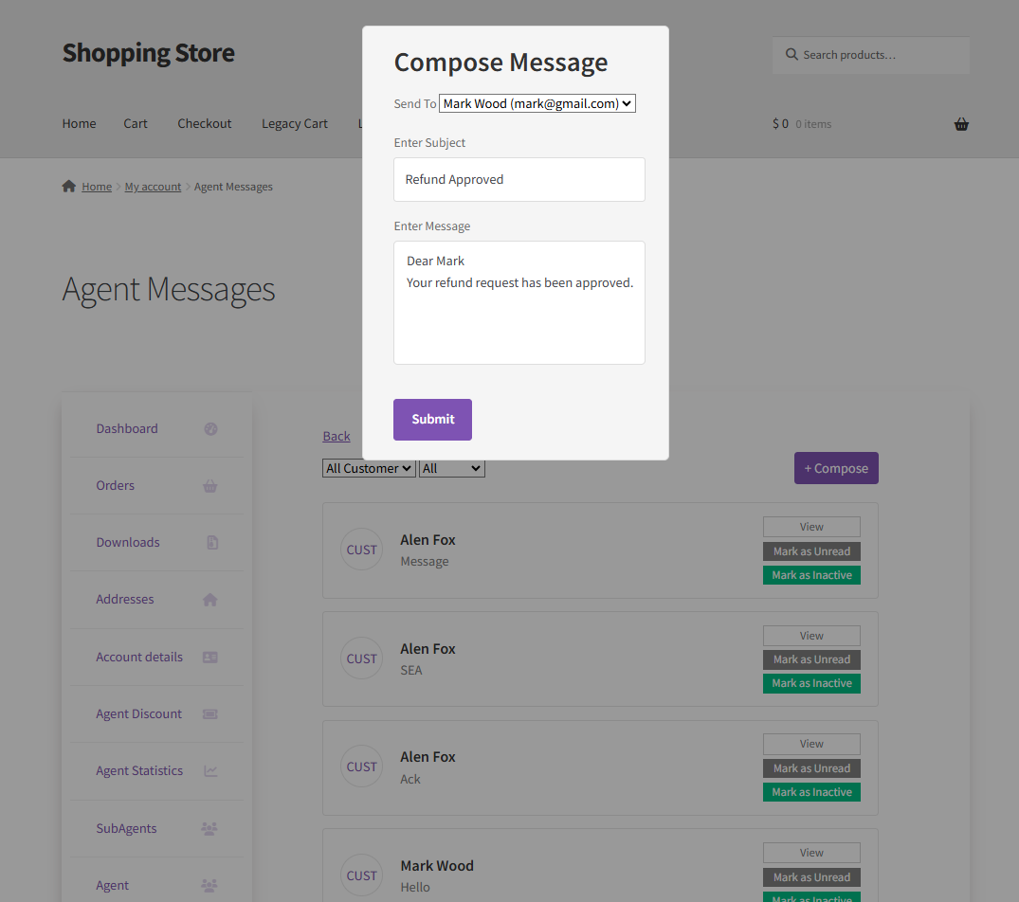Click the Refund Approved subject field
The image size is (1019, 902).
(519, 179)
